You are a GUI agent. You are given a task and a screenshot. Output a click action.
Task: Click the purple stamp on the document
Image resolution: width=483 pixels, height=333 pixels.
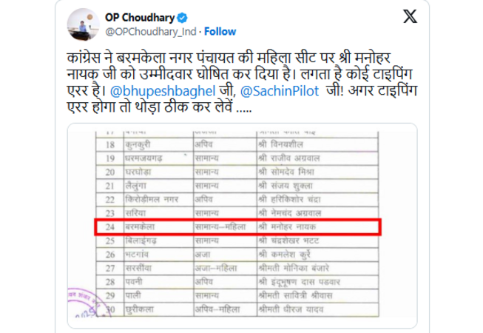click(84, 303)
